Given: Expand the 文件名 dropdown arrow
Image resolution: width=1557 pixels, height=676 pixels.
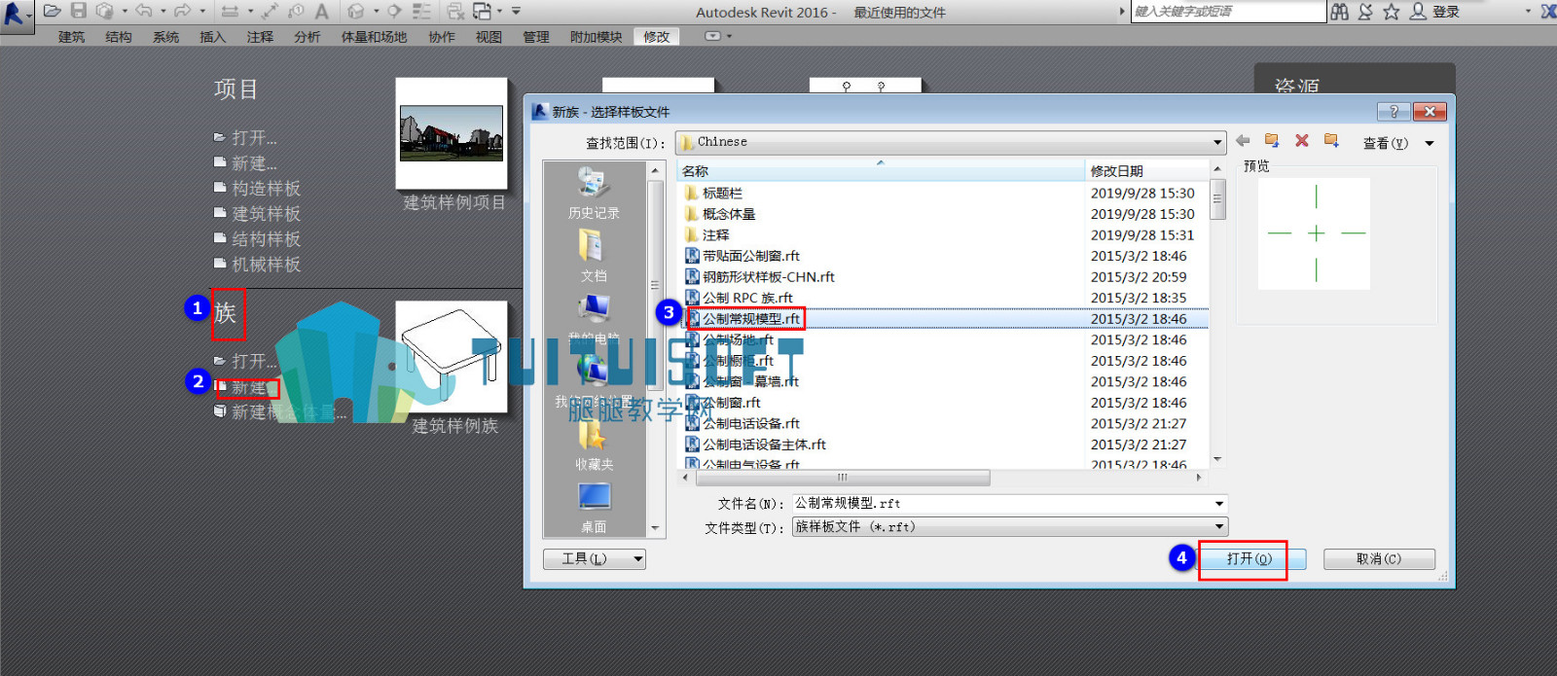Looking at the screenshot, I should [1219, 504].
